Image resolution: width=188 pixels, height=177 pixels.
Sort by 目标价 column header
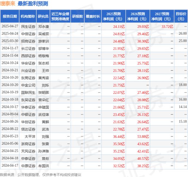(181, 16)
